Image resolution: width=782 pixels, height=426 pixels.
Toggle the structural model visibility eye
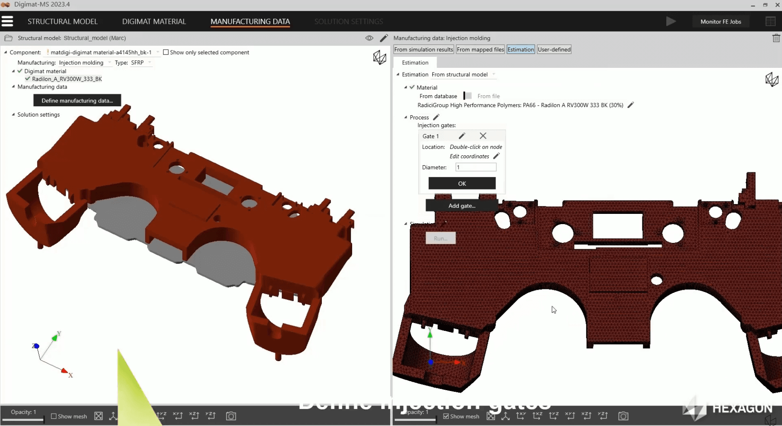[x=369, y=38]
